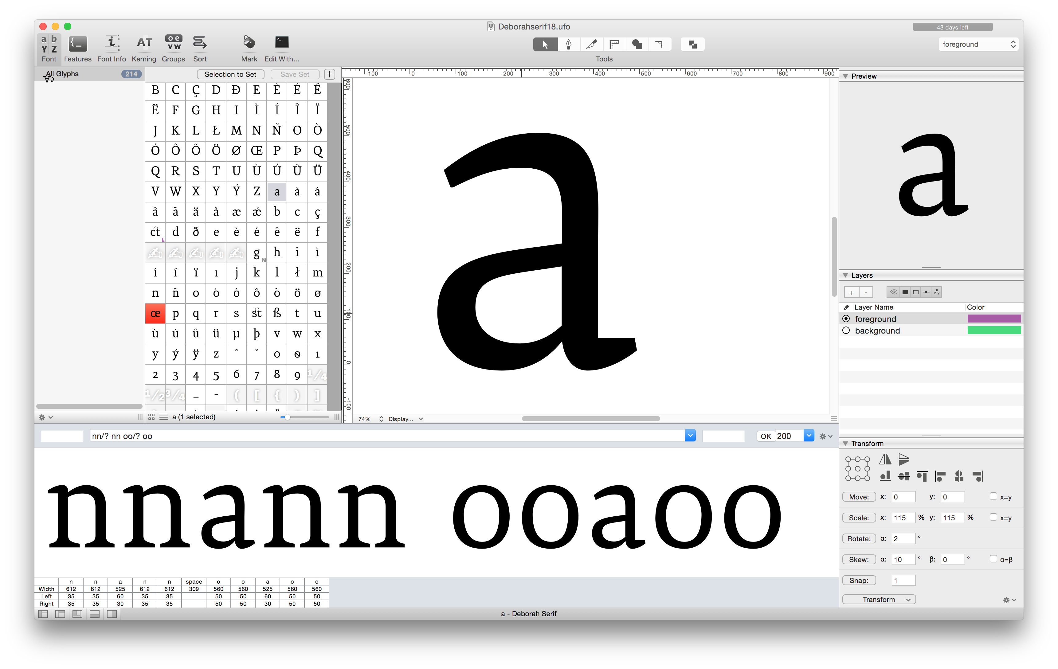1058x669 pixels.
Task: Click the background layer green color swatch
Action: click(x=994, y=330)
